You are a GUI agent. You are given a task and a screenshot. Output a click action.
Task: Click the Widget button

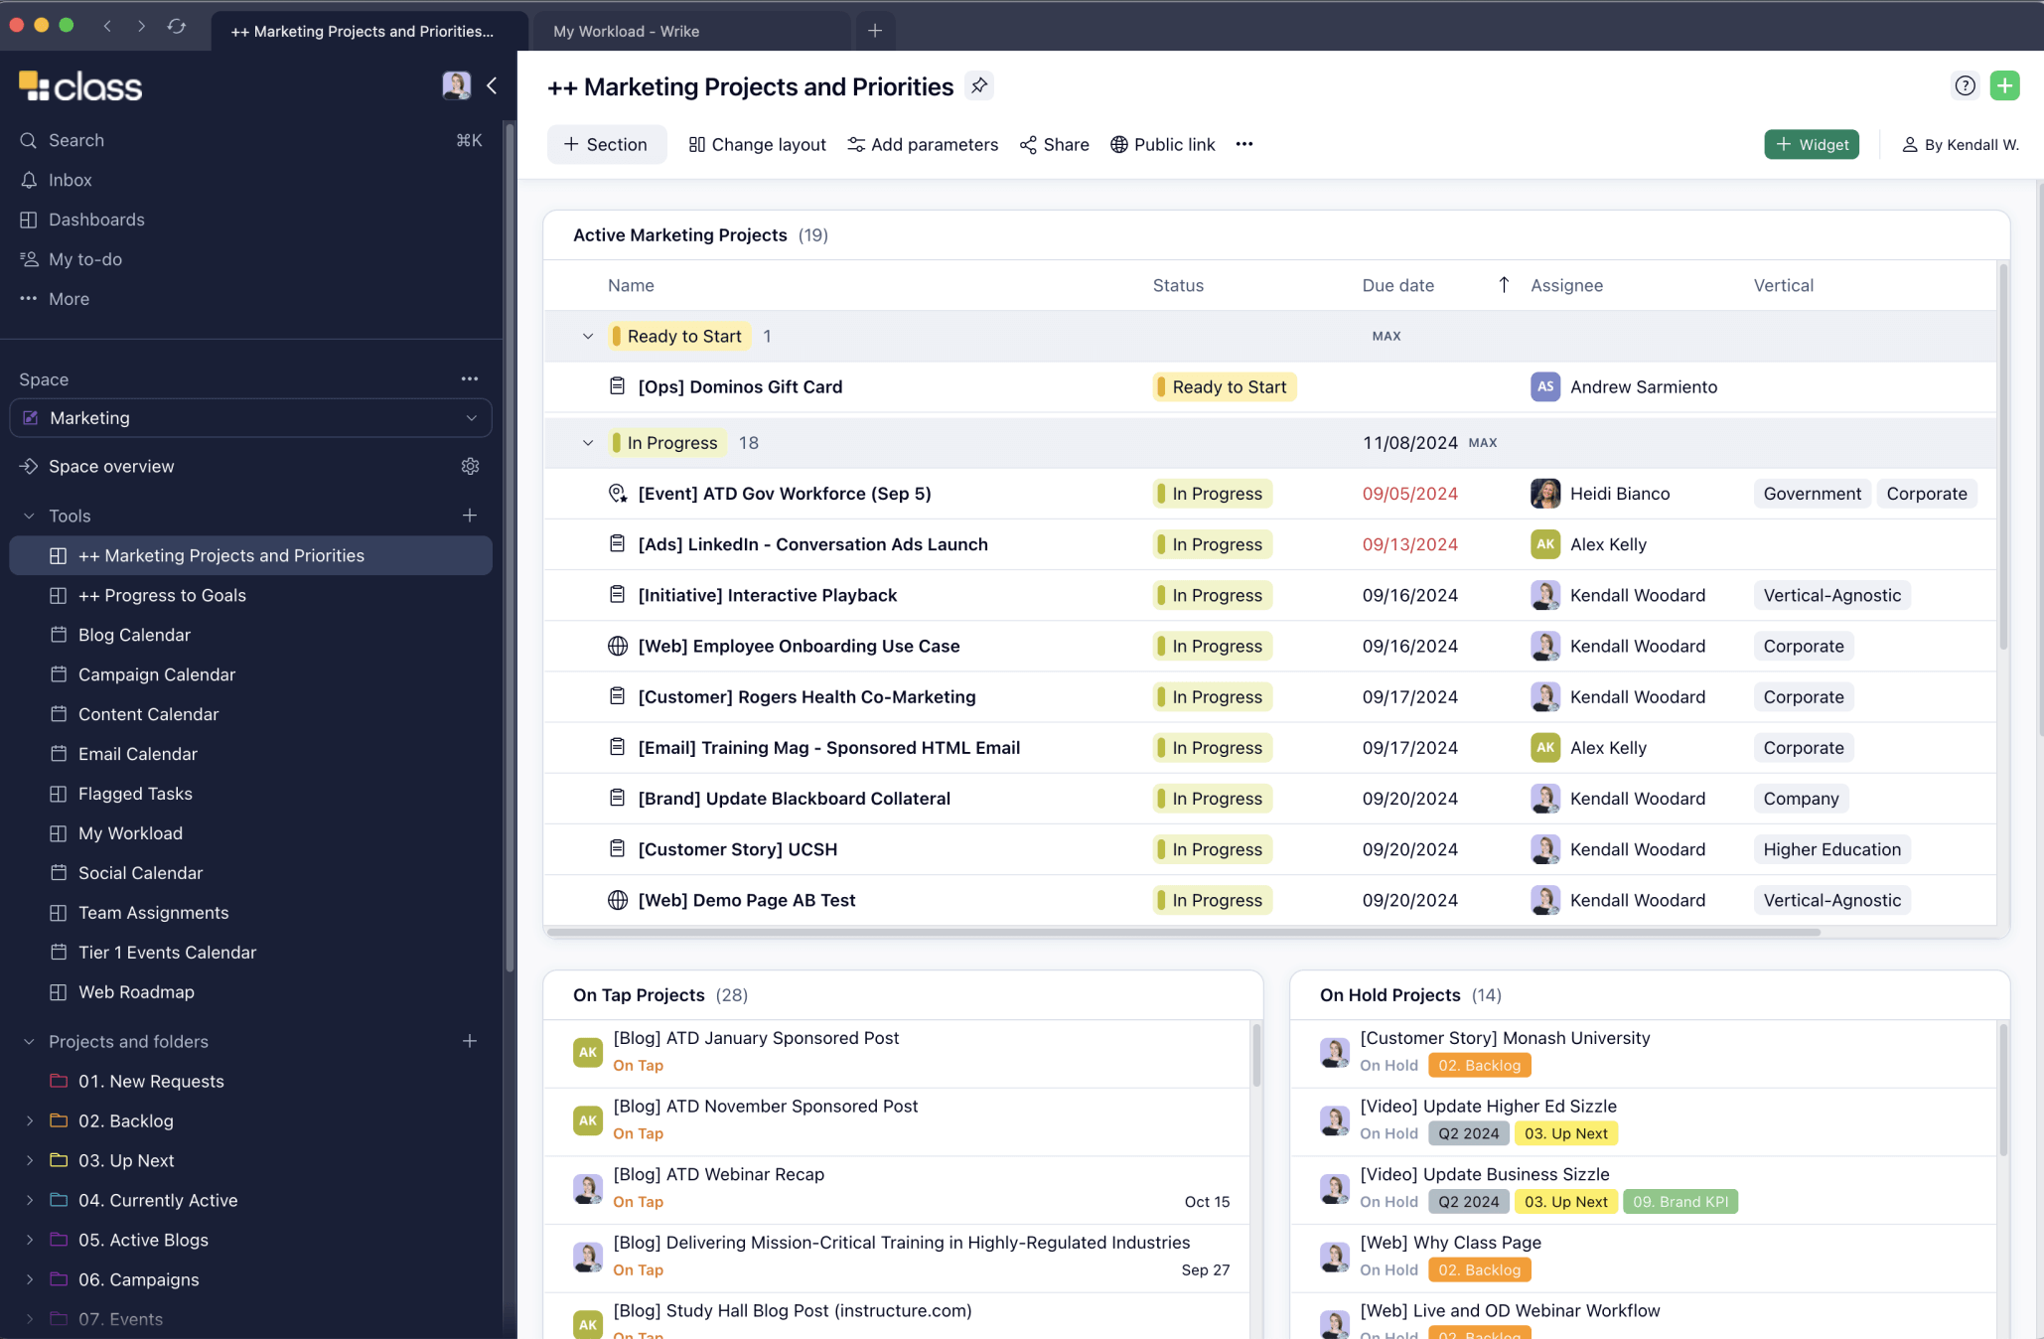[x=1811, y=145]
